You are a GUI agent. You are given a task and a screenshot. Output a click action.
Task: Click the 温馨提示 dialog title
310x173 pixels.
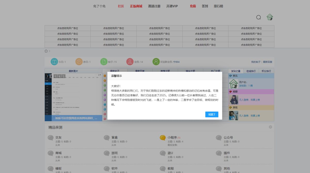(x=117, y=76)
